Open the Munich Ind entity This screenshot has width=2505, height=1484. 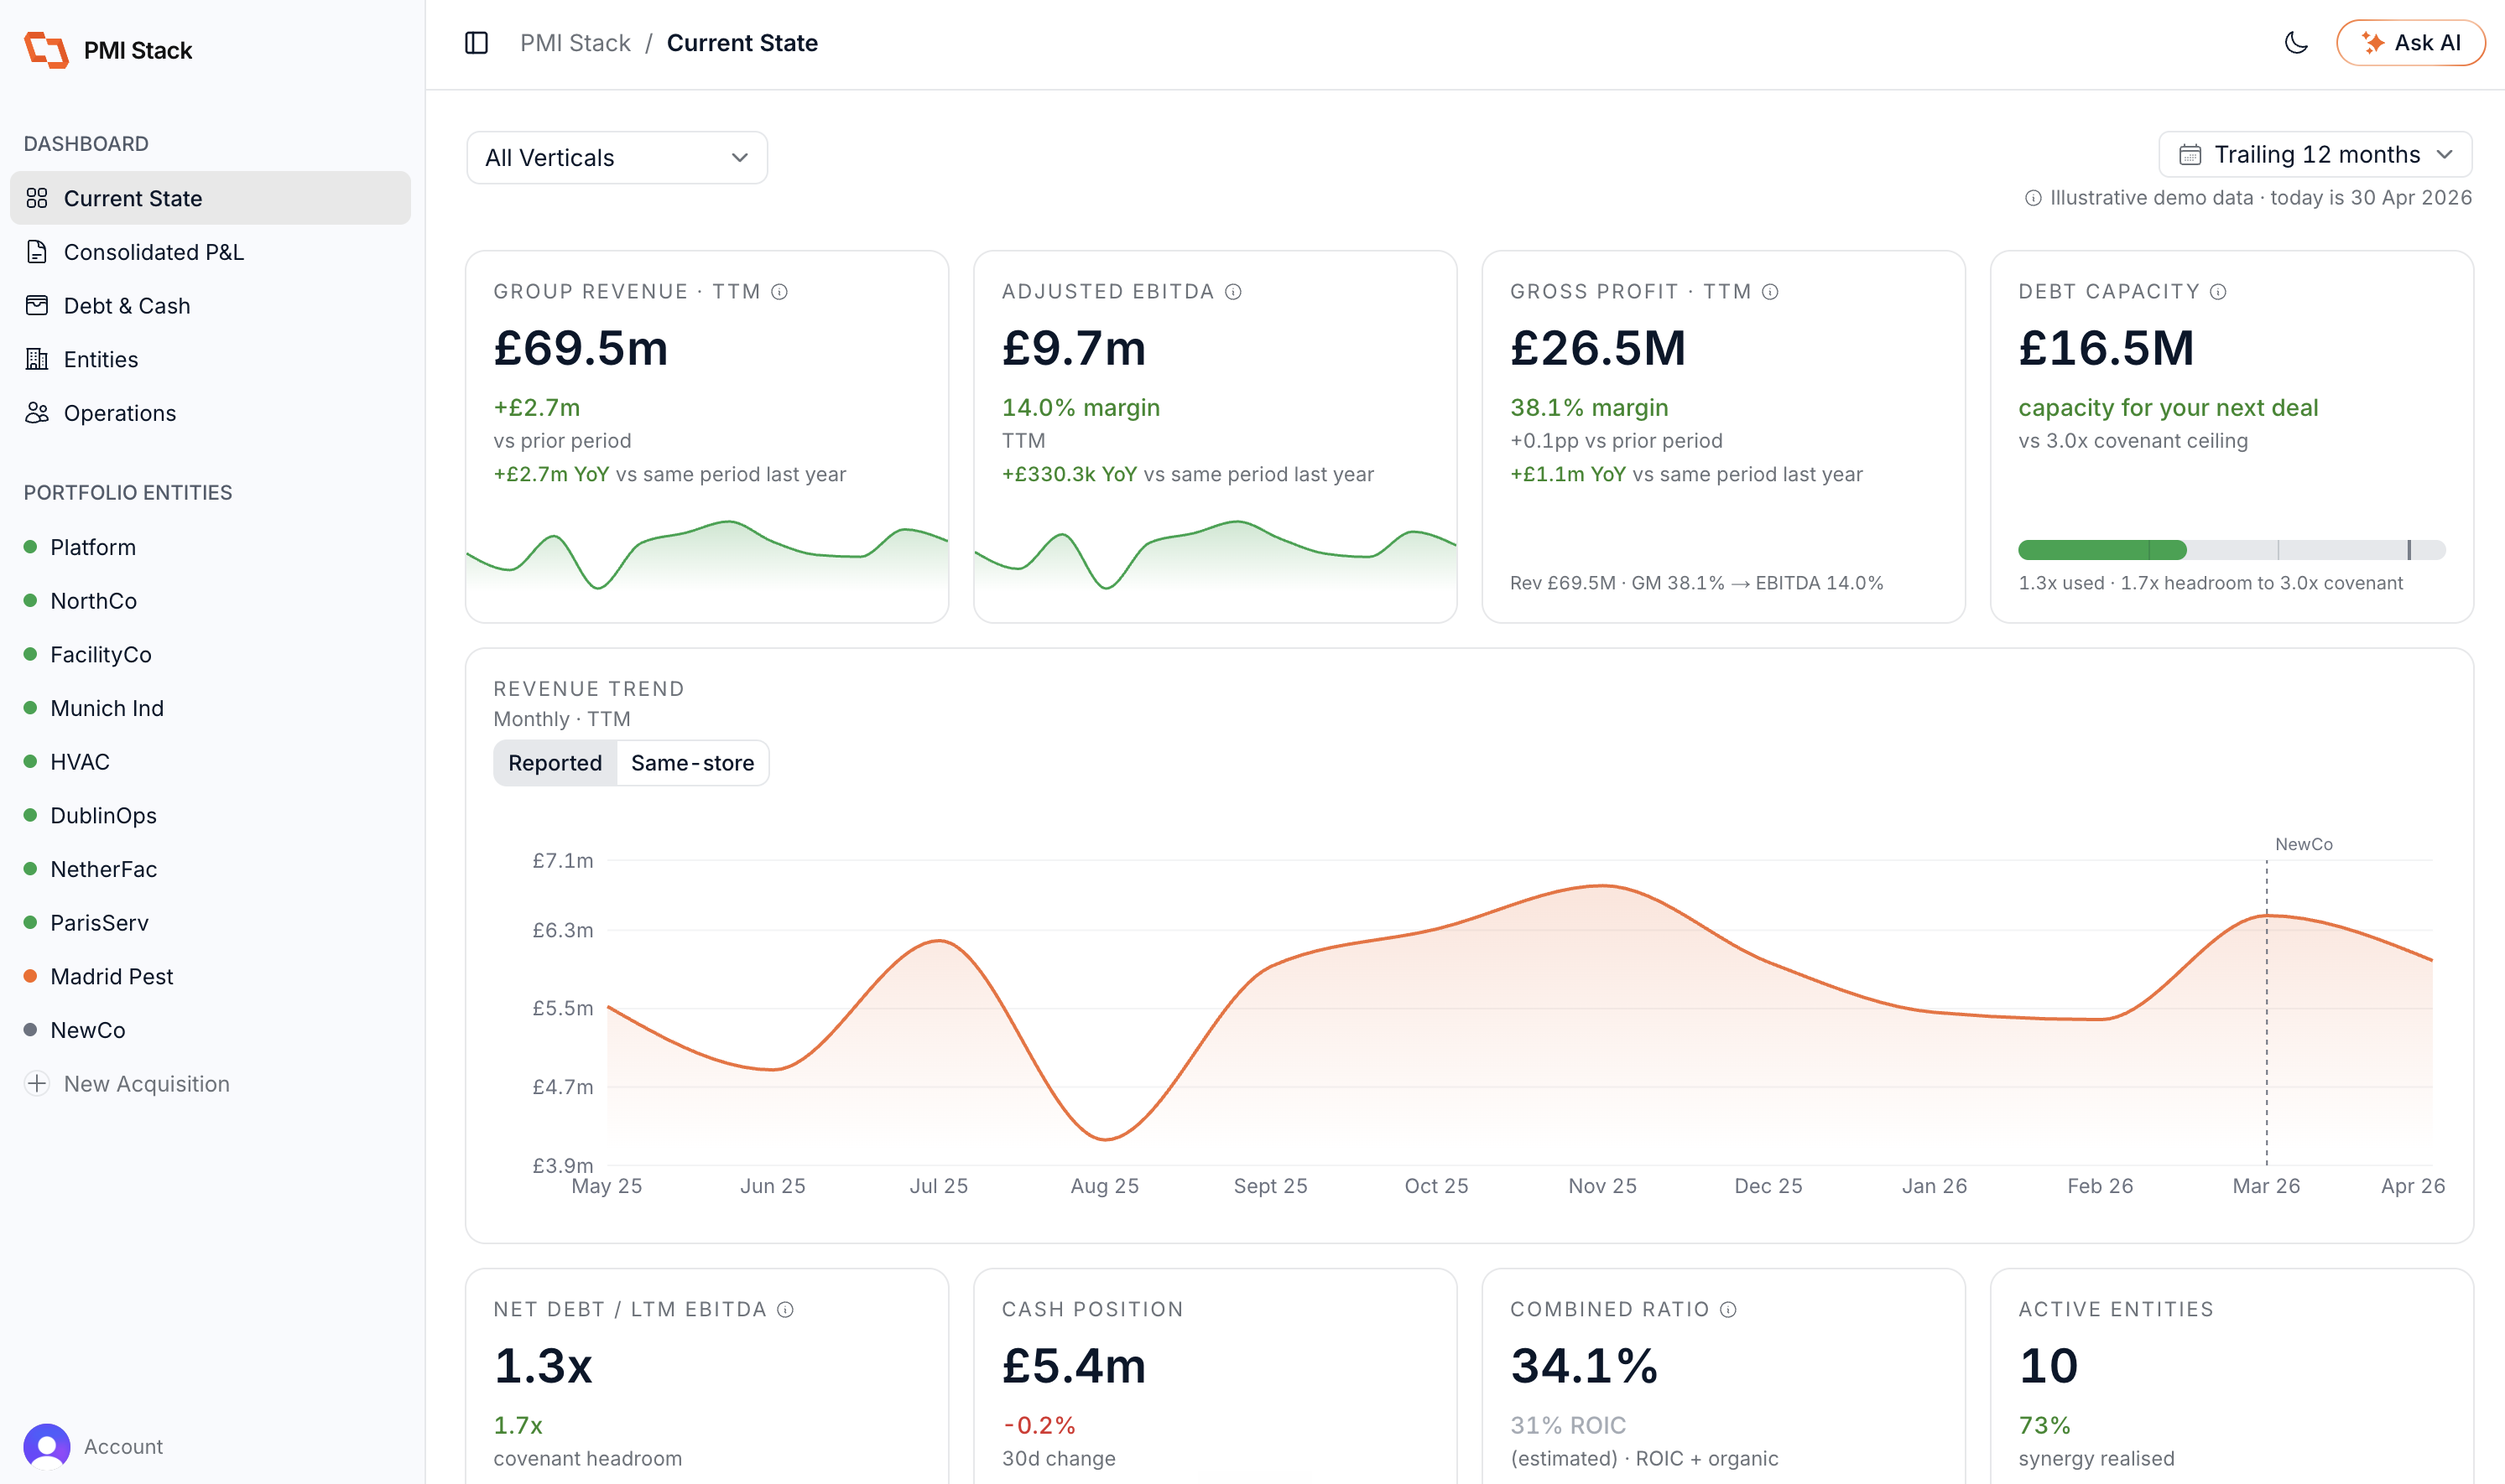click(x=210, y=708)
